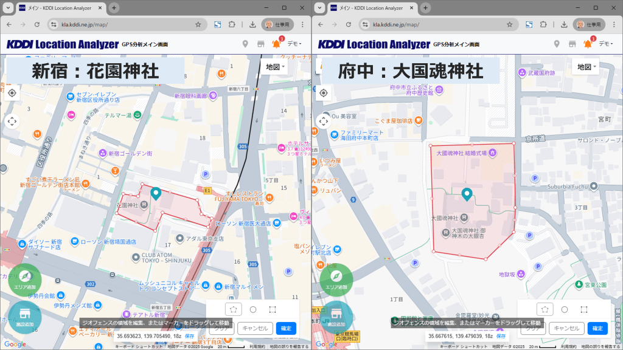This screenshot has height=350, width=623.
Task: Select rectangle draw tool in right window
Action: [x=584, y=309]
